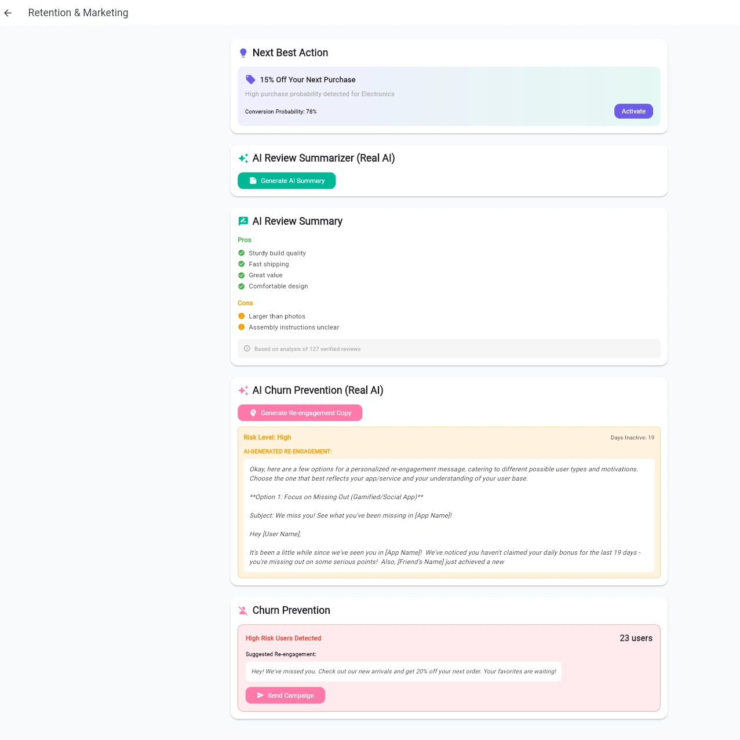Click the 15% Off Your Next Purchase title

(x=308, y=80)
